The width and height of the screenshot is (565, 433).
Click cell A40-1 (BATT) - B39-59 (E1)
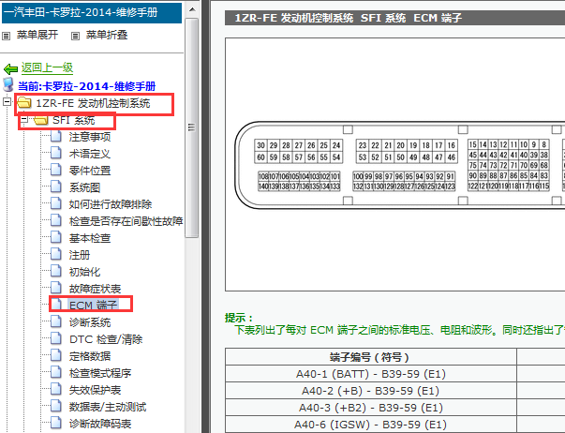pyautogui.click(x=370, y=374)
